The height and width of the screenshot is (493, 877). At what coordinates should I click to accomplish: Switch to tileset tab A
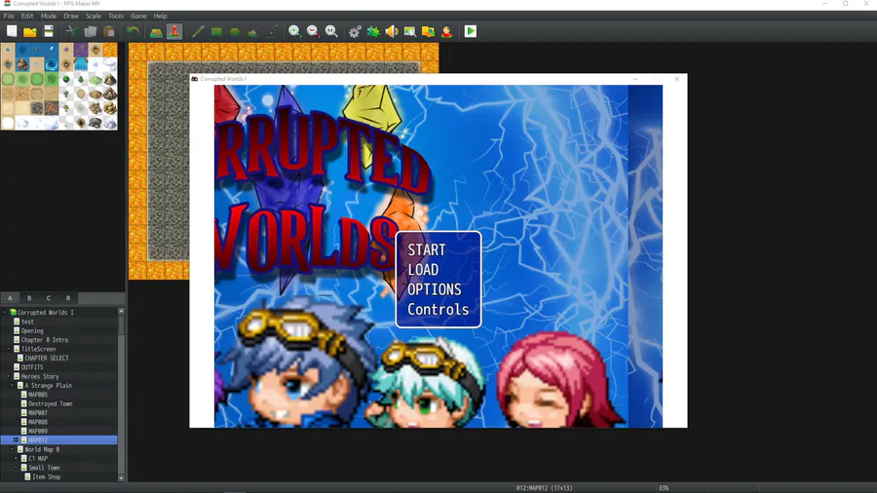10,298
